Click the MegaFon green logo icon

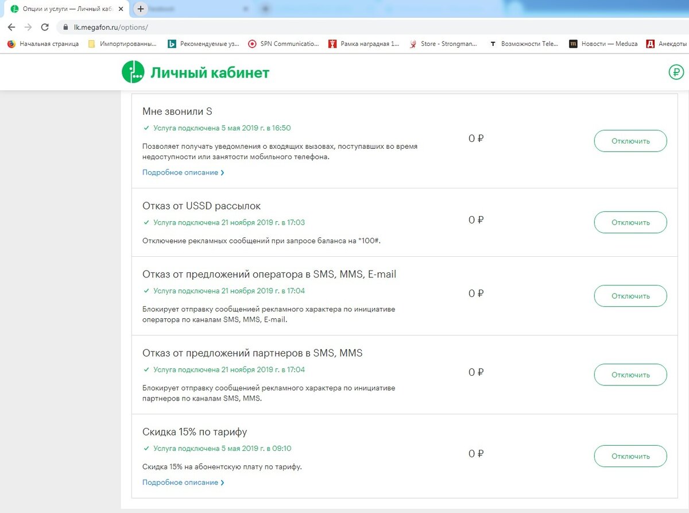[x=133, y=72]
